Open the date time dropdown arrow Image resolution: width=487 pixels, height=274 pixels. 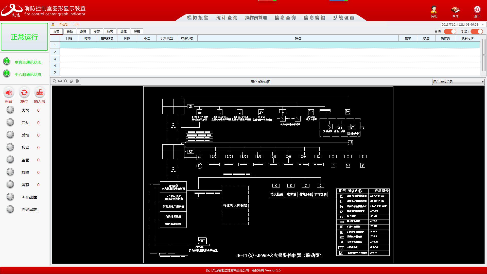482,25
